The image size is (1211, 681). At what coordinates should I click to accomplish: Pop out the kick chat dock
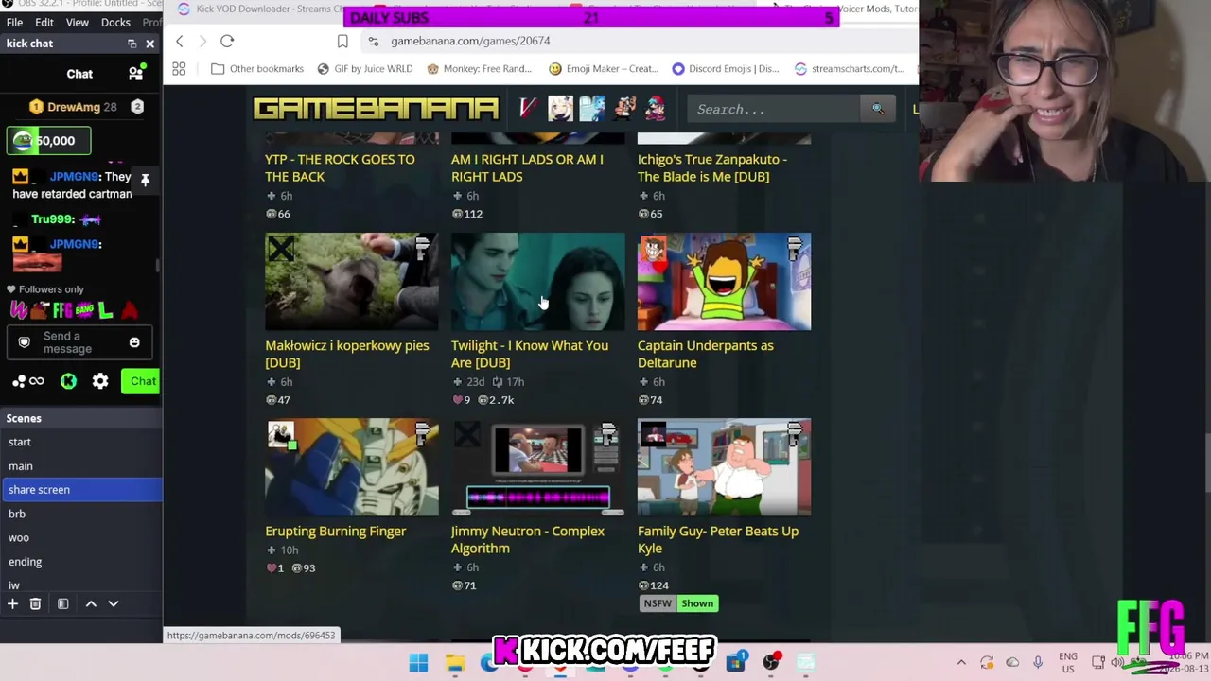click(132, 44)
